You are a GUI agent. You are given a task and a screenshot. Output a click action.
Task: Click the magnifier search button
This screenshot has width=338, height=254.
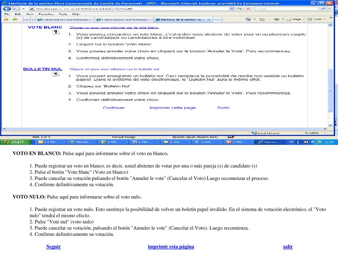(323, 9)
